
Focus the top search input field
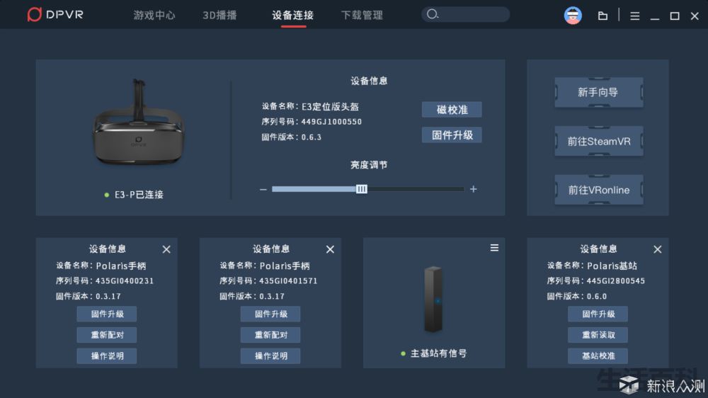coord(466,14)
